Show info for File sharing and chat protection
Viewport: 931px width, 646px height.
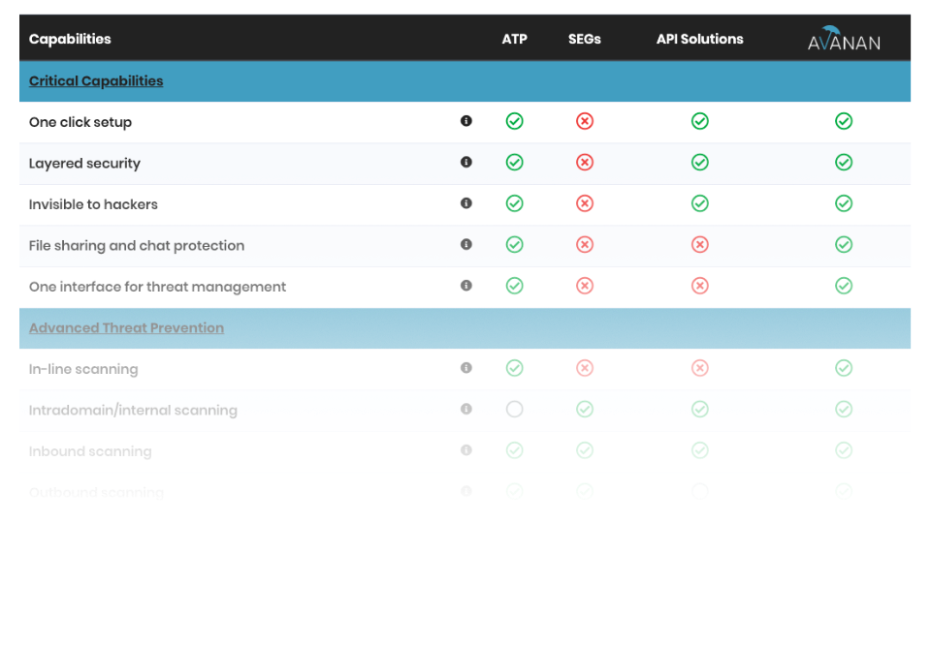(466, 244)
